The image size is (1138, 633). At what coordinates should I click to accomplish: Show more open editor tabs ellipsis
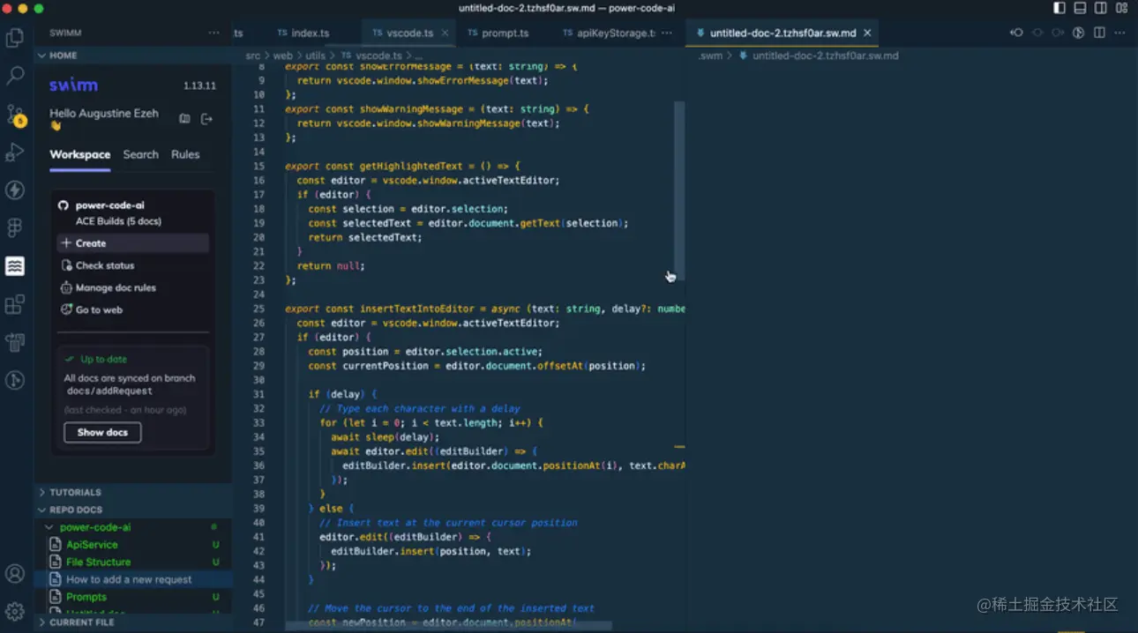(x=667, y=33)
